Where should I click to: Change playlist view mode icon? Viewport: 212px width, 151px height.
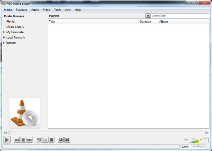tap(148, 16)
